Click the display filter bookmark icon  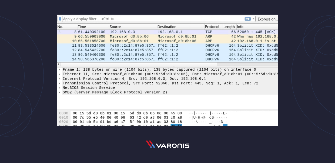[60, 19]
